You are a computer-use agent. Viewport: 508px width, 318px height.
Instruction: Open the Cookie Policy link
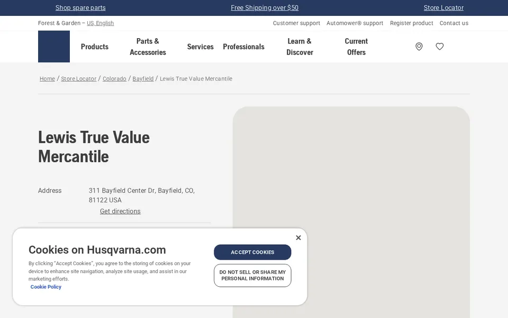click(46, 287)
